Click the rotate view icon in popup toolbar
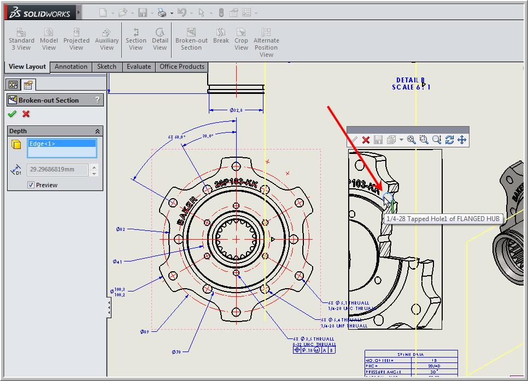The height and width of the screenshot is (381, 528). tap(449, 140)
